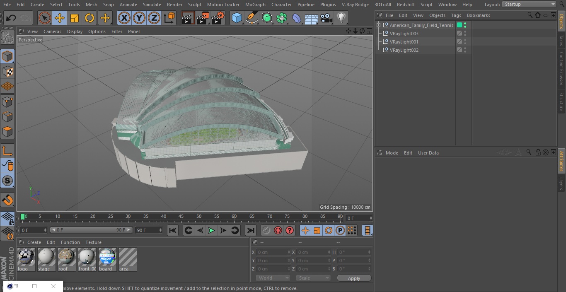Click the Apply button
This screenshot has height=292, width=566.
tap(354, 278)
